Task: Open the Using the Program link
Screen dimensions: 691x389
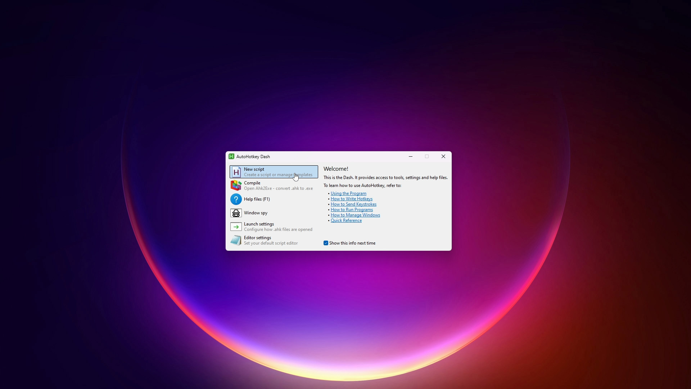Action: (x=348, y=193)
